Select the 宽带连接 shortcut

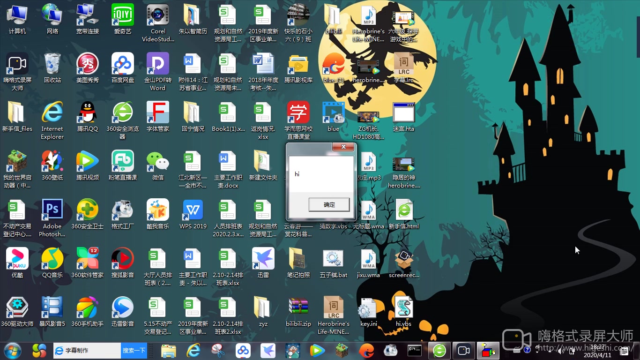88,19
